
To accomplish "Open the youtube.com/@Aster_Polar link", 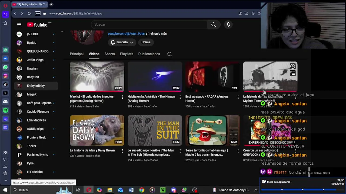I will 127,34.
